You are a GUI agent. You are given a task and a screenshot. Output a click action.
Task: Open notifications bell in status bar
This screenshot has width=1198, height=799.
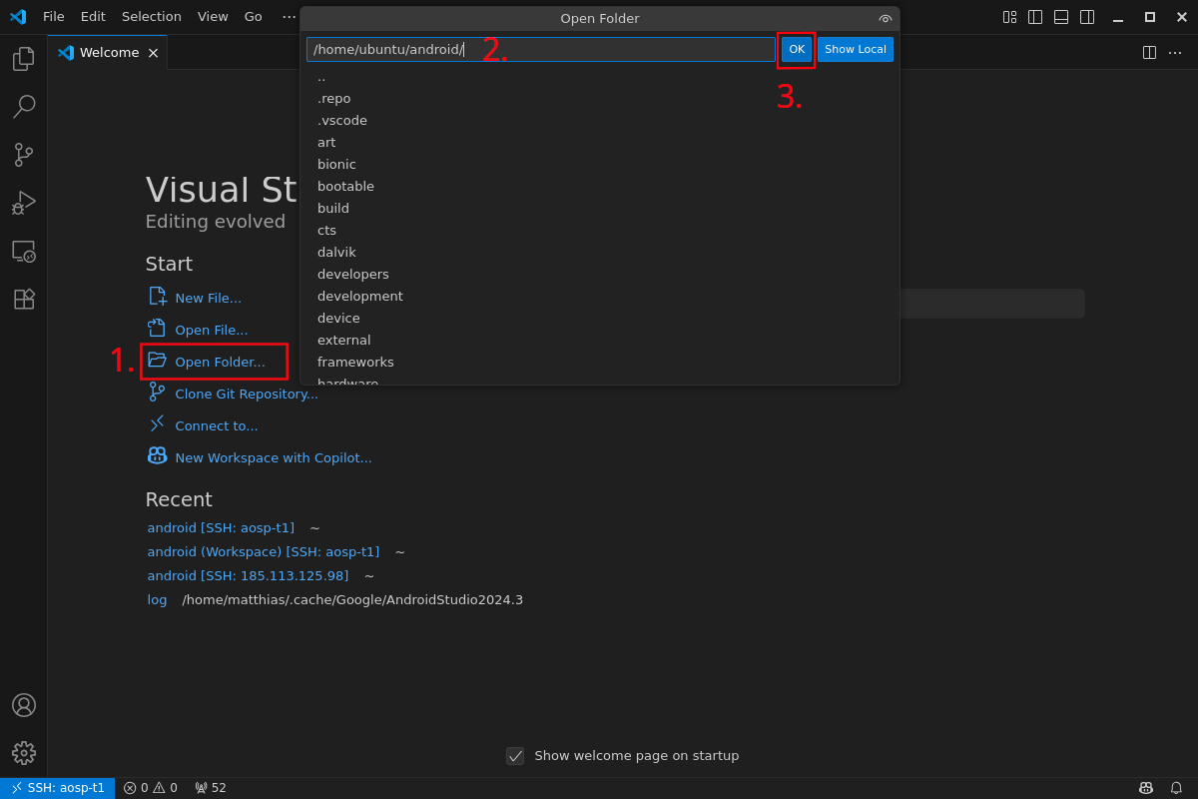pyautogui.click(x=1176, y=788)
